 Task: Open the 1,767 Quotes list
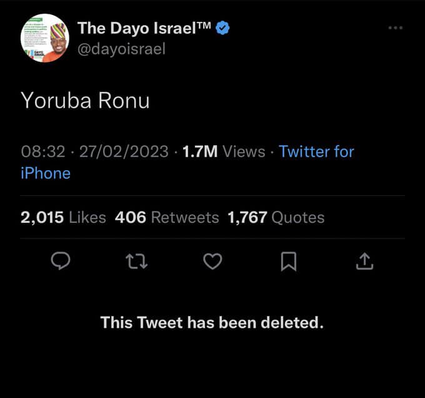276,217
